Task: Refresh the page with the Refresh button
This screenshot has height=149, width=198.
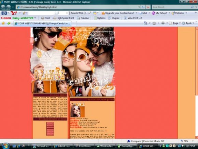Action: pyautogui.click(x=143, y=7)
